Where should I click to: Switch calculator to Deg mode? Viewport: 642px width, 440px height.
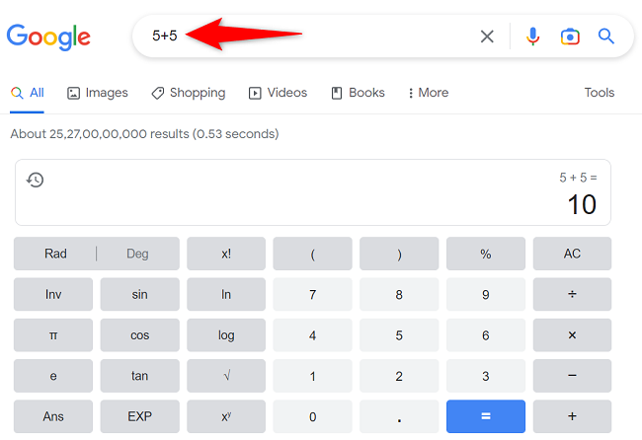[x=137, y=254]
